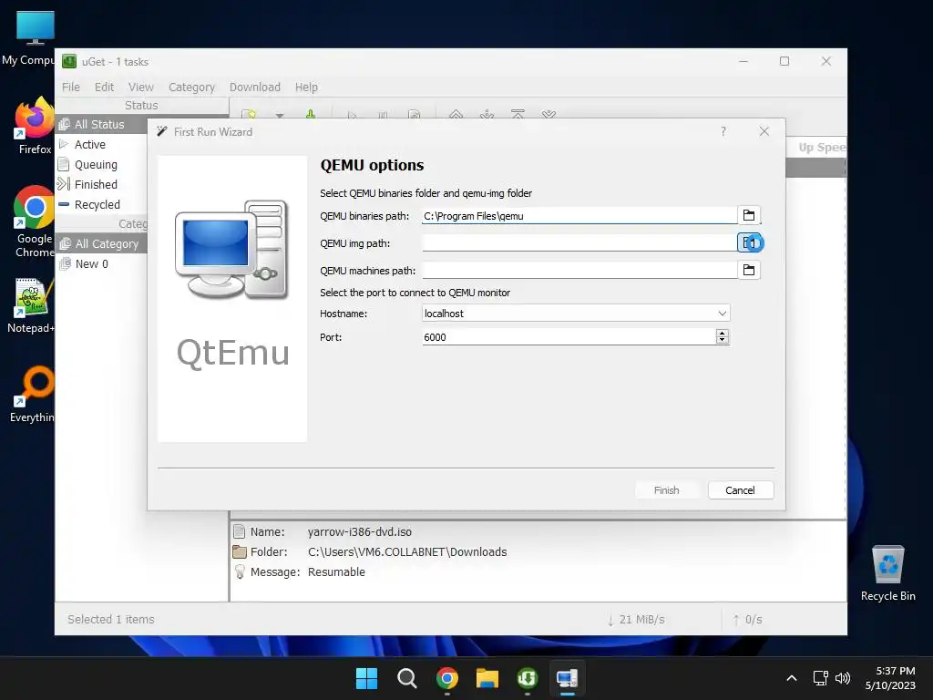Screen dimensions: 933x700
Task: Select All Status in uGet sidebar
Action: tap(102, 124)
